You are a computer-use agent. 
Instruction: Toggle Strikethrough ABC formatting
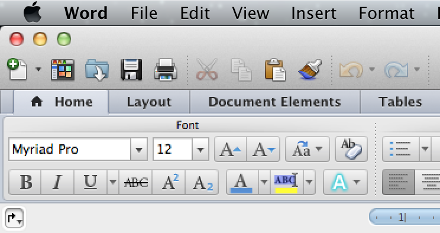(x=135, y=182)
